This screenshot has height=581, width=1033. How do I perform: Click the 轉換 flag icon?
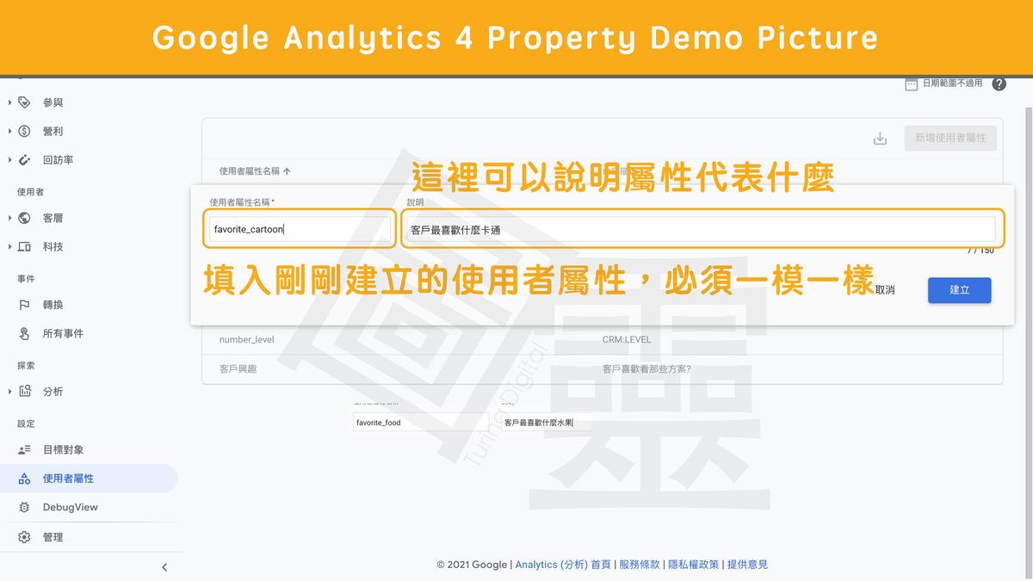click(x=24, y=305)
